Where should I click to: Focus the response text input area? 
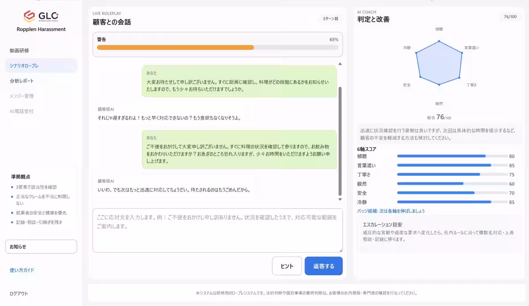point(218,230)
